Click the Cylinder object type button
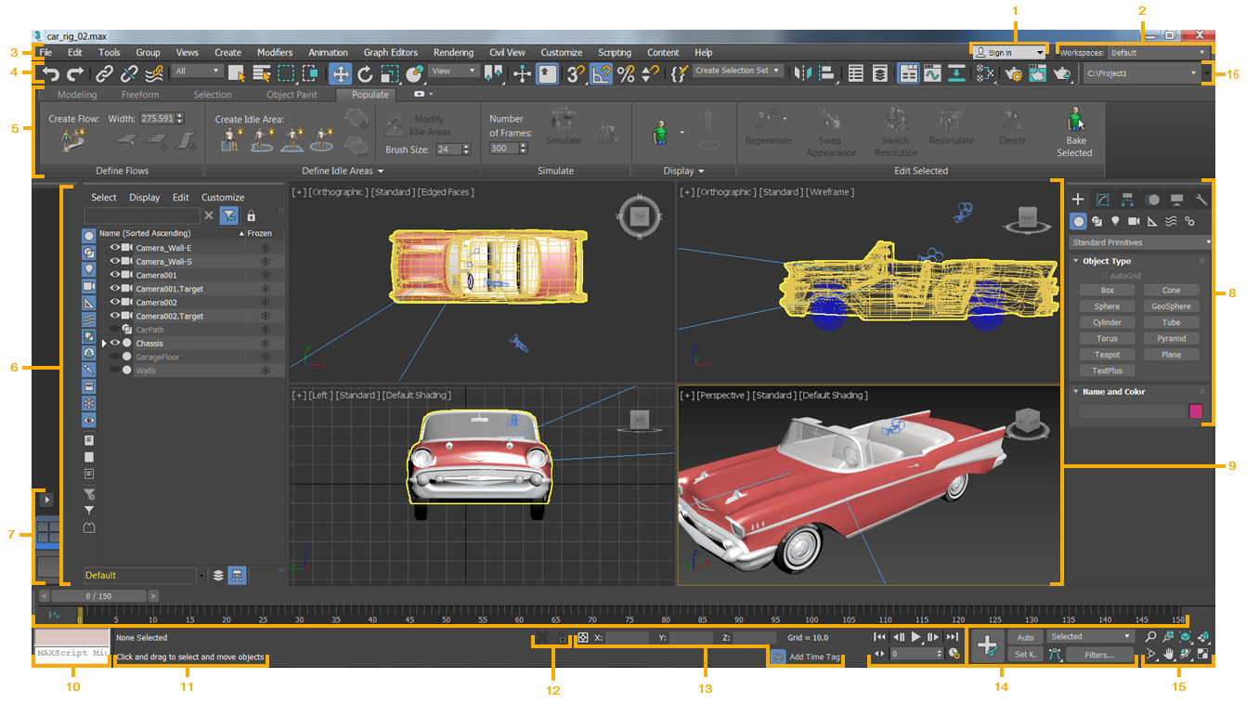Image resolution: width=1259 pixels, height=703 pixels. [1107, 322]
